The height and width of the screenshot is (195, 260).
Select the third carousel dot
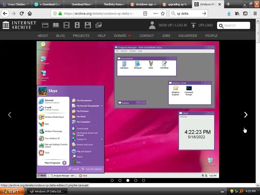point(128,181)
